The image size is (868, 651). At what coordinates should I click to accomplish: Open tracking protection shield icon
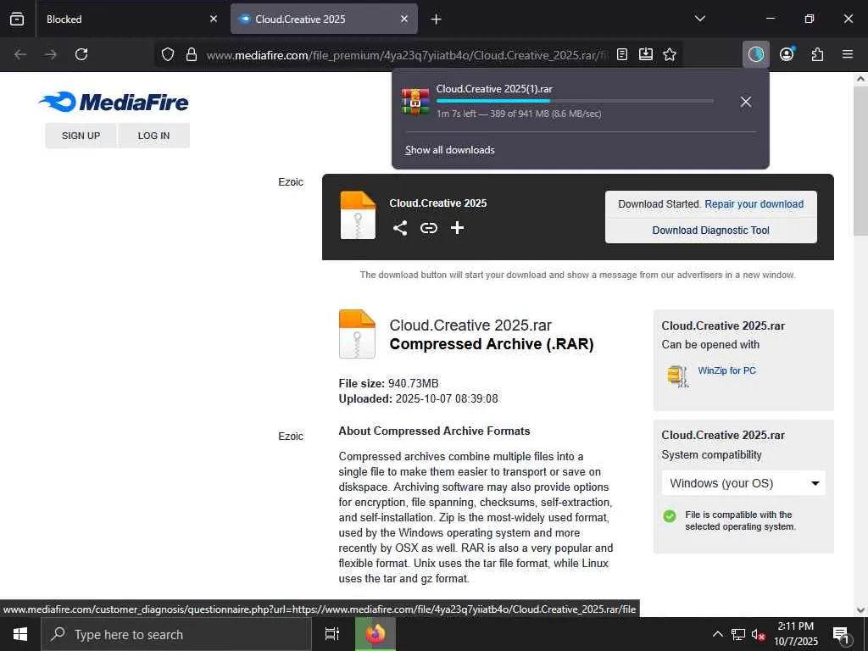point(168,54)
